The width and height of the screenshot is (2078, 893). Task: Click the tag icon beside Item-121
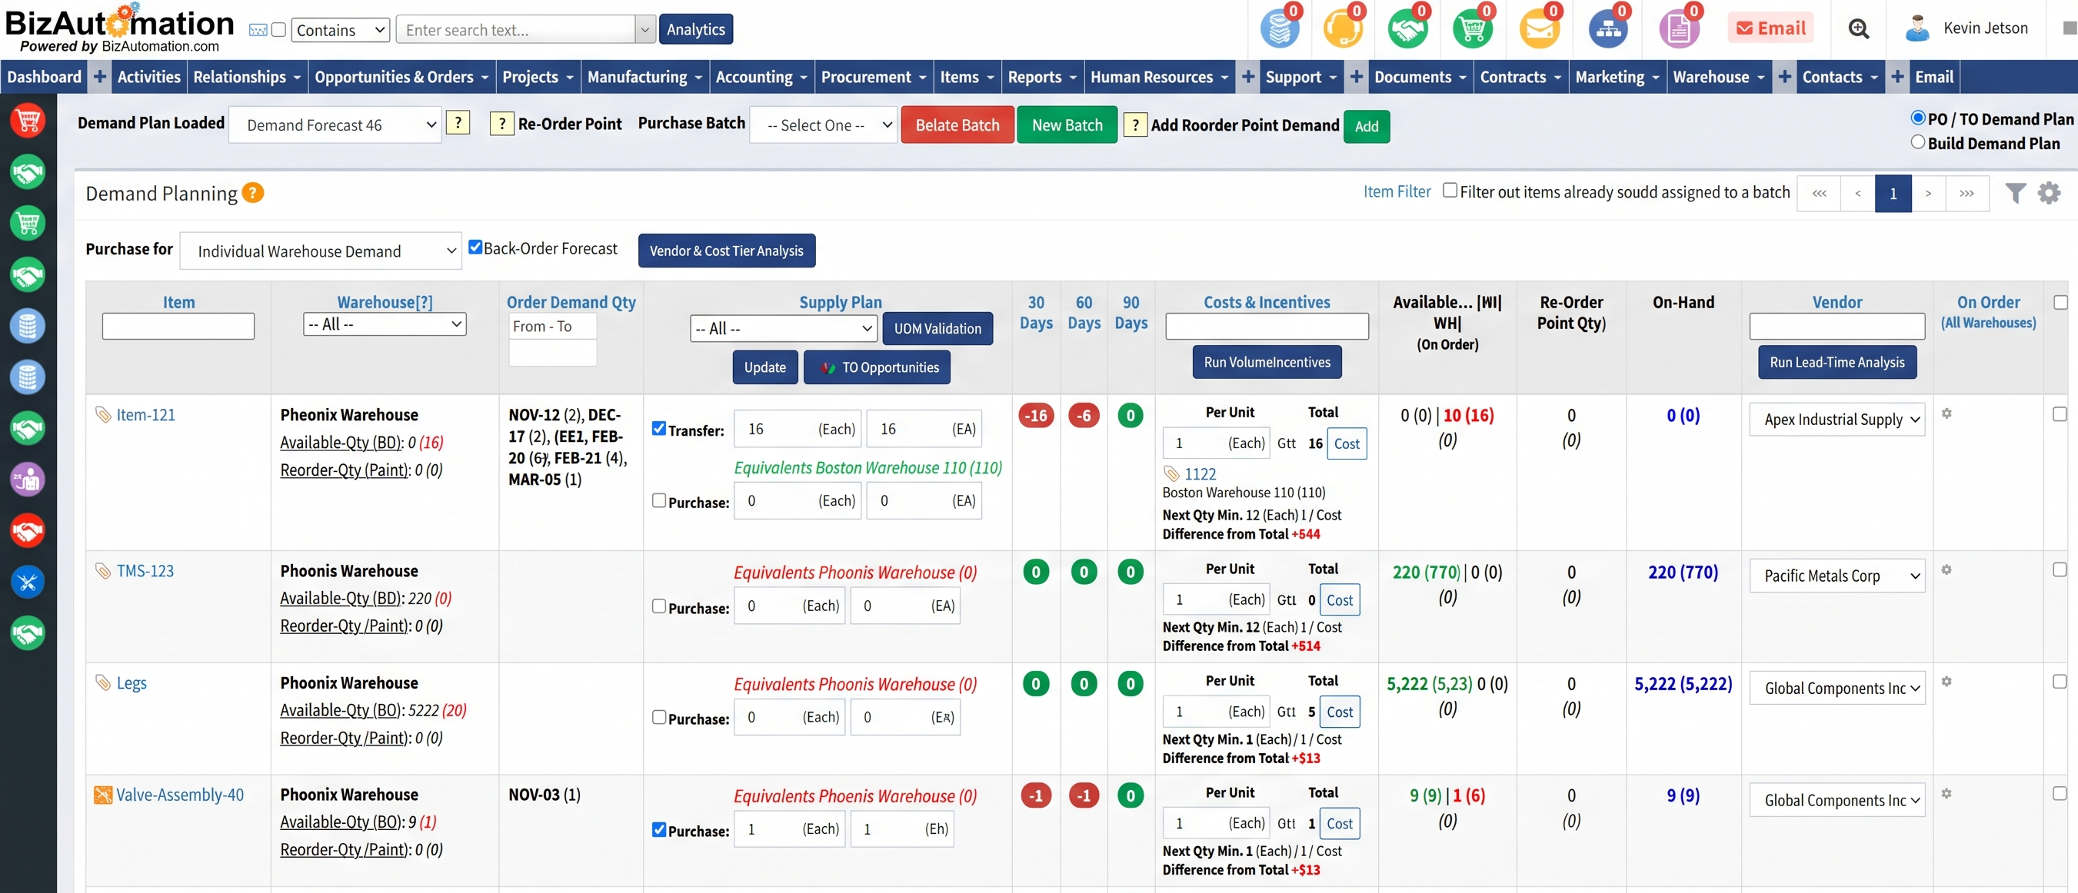click(103, 414)
